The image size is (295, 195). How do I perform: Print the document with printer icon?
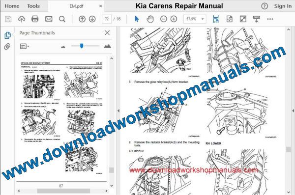35,19
